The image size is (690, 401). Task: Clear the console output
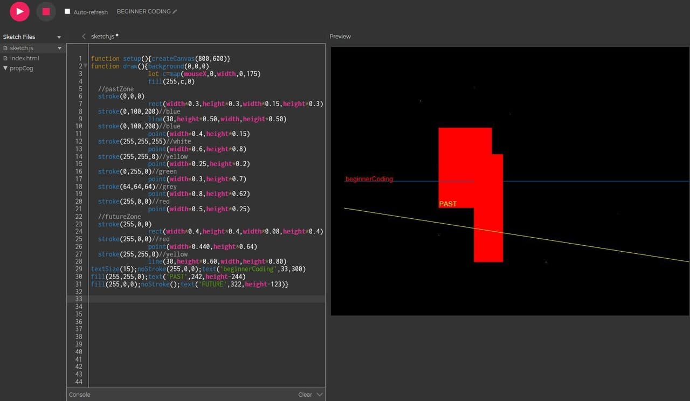(x=305, y=395)
